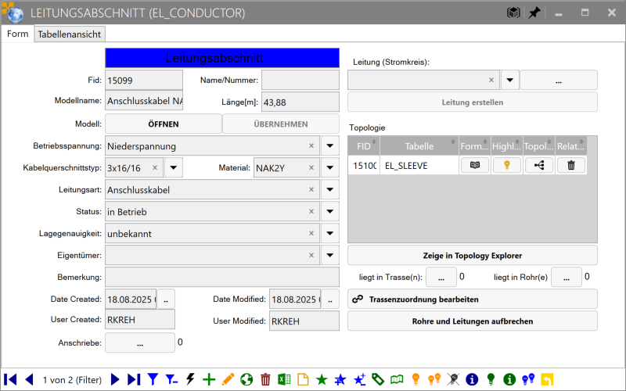This screenshot has width=626, height=391.
Task: Sort topology table by Tabelle header
Action: coord(419,146)
